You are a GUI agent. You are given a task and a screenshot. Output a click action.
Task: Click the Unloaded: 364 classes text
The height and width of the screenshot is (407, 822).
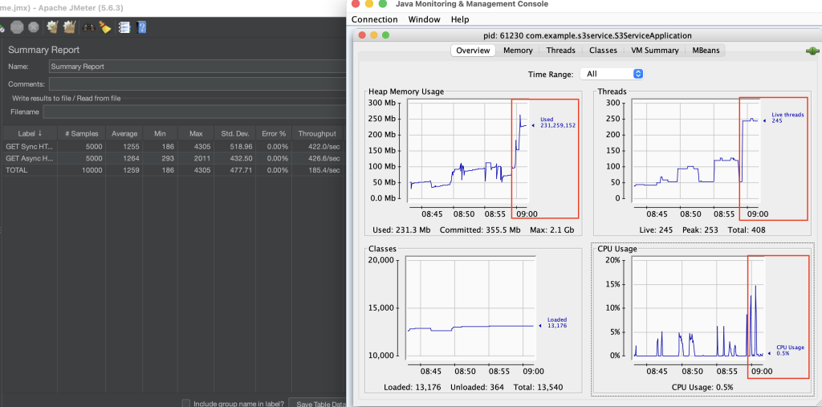pyautogui.click(x=477, y=387)
